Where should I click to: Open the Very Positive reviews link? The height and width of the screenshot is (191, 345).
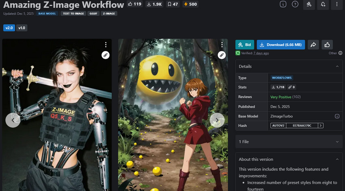281,97
